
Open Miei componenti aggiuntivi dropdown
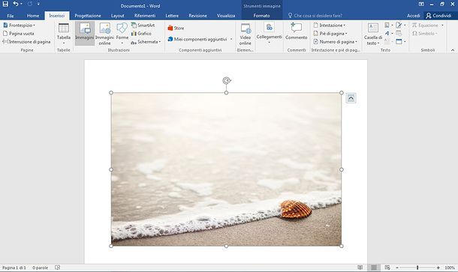tap(200, 39)
